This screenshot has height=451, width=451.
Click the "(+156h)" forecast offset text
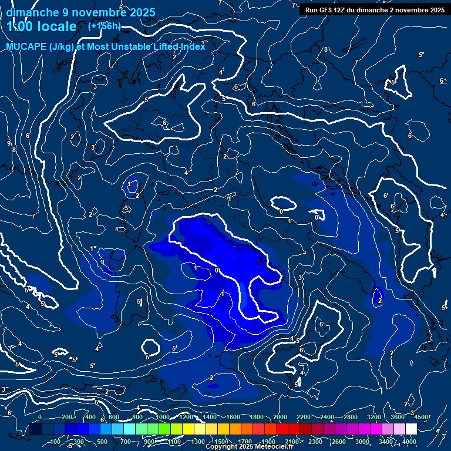105,26
